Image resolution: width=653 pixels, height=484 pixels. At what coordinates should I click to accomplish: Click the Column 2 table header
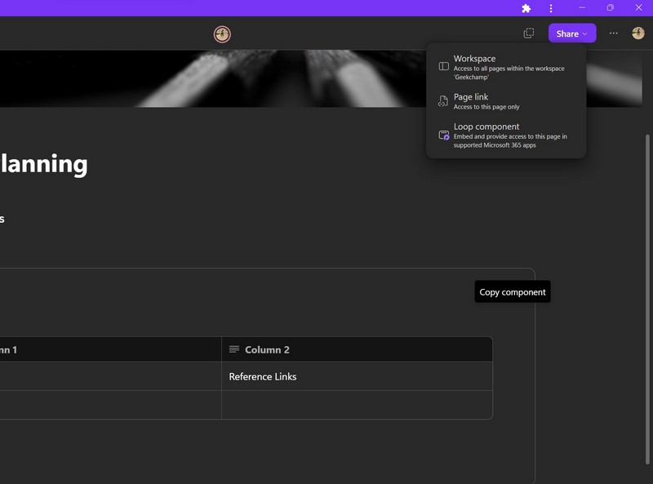(x=357, y=349)
